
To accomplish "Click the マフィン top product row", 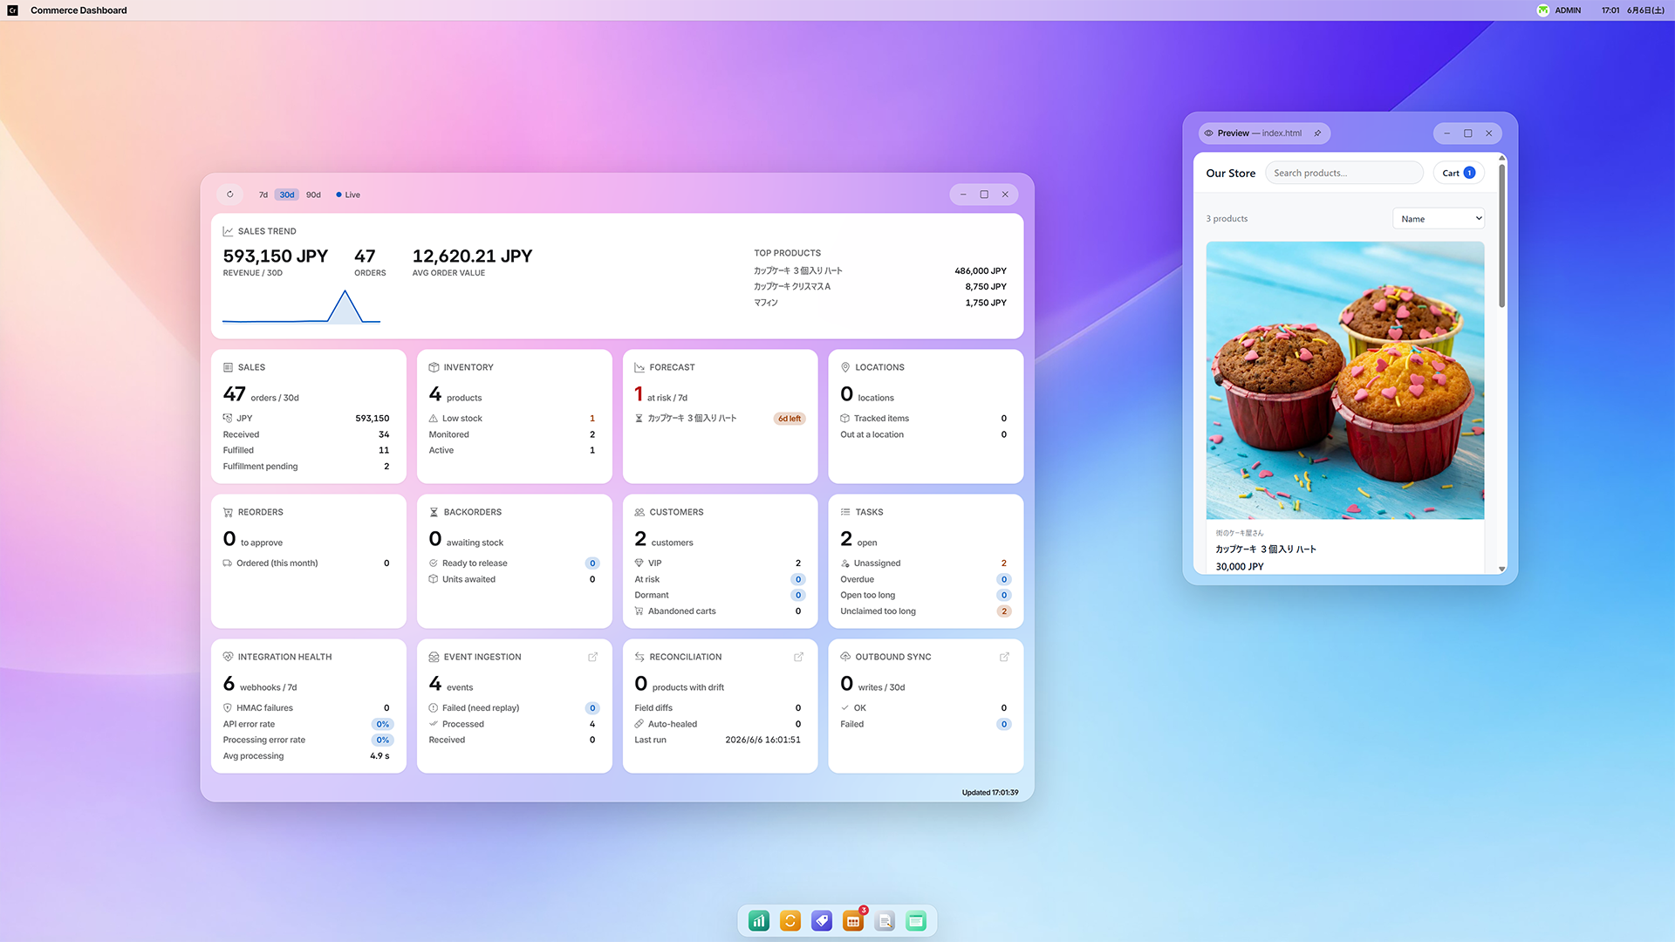I will pos(879,303).
